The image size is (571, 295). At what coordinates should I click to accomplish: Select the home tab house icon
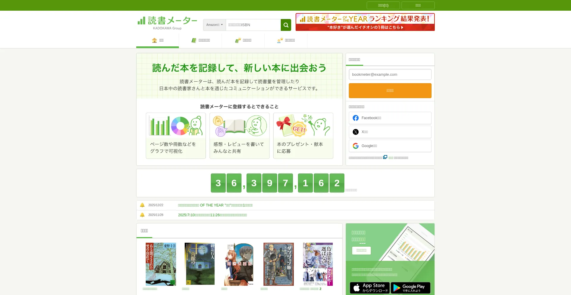155,40
